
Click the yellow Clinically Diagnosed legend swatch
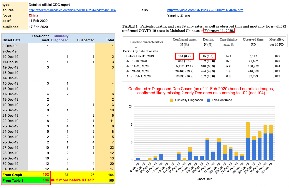[172, 100]
